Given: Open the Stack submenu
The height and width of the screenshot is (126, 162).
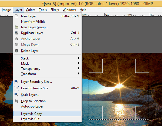Looking at the screenshot, I should [x=47, y=58].
